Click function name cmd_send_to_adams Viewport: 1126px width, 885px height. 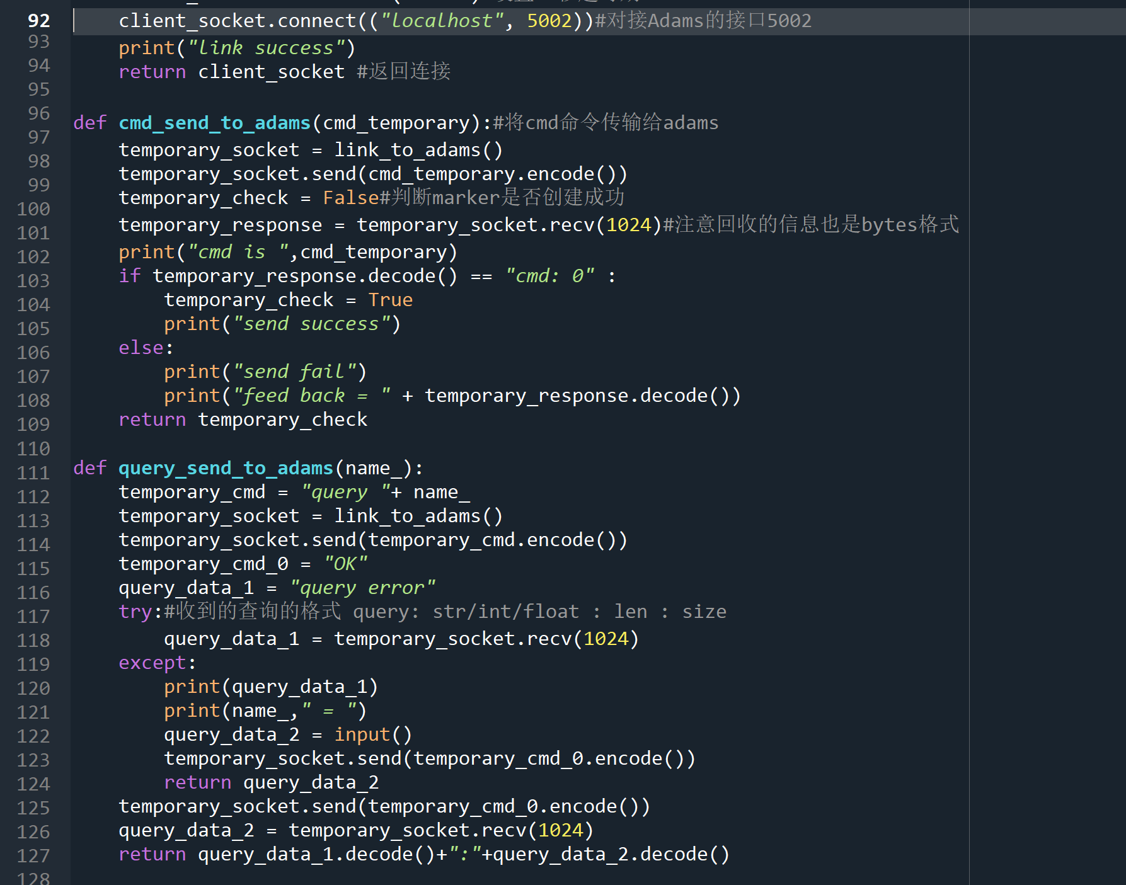click(215, 123)
